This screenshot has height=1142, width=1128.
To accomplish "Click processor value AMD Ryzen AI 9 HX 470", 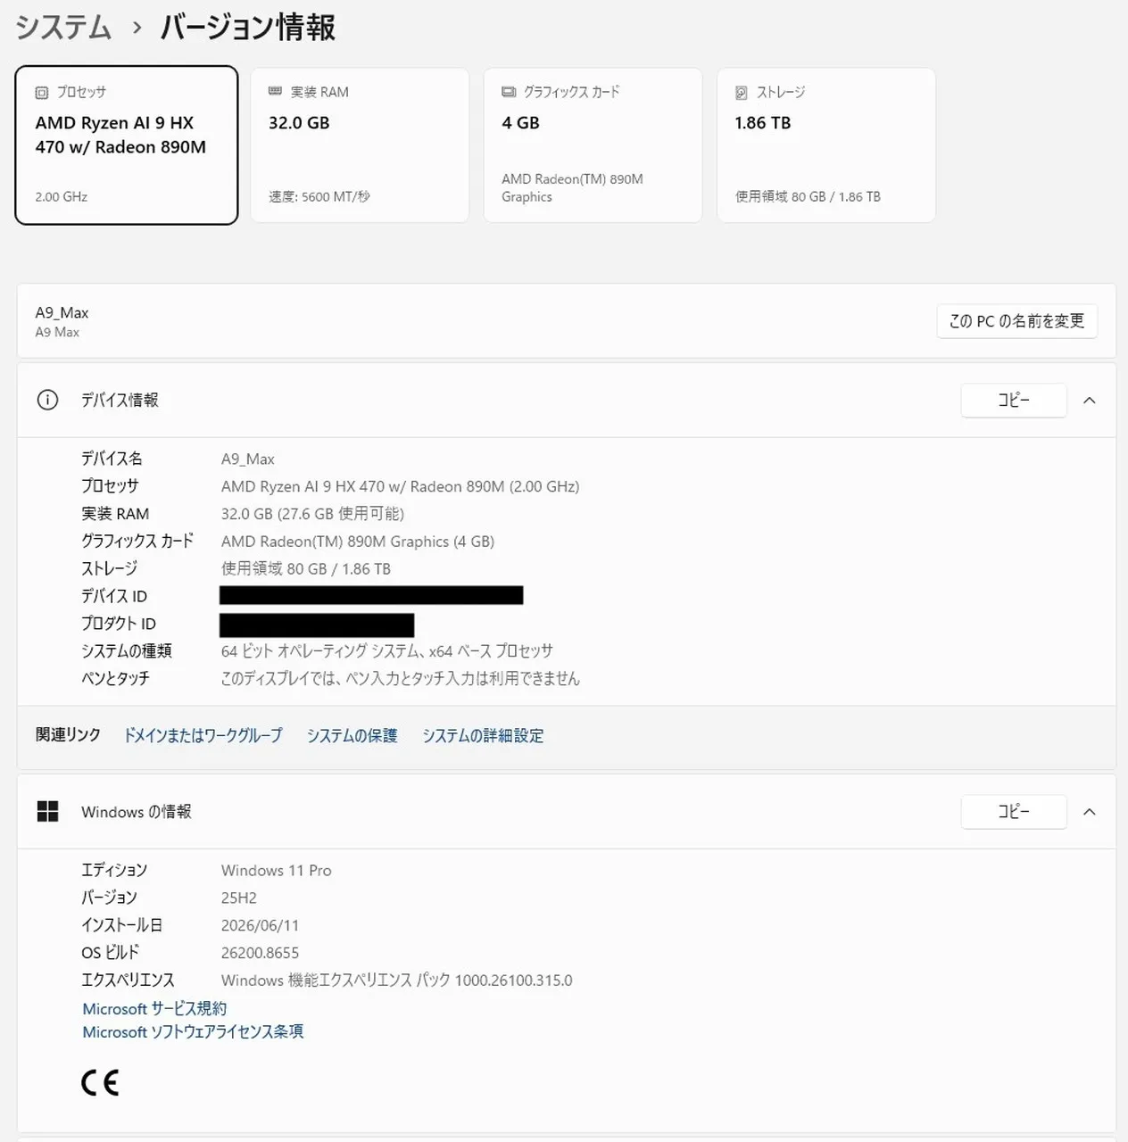I will (x=400, y=486).
